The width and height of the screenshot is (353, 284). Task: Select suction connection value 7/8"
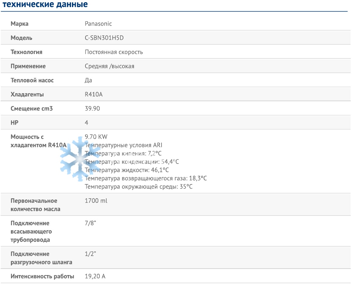click(x=90, y=223)
